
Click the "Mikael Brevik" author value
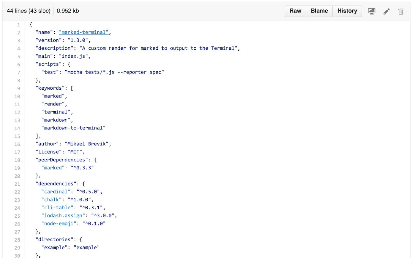(86, 144)
